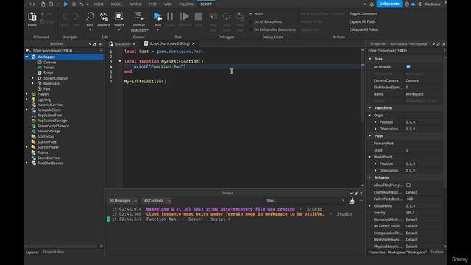Switch to the TEST ribbon tab

tap(152, 4)
